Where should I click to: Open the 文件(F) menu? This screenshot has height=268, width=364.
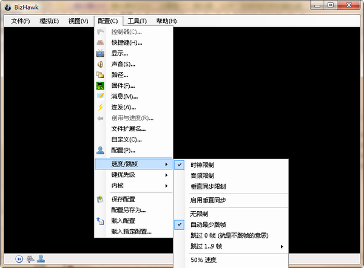(x=21, y=21)
